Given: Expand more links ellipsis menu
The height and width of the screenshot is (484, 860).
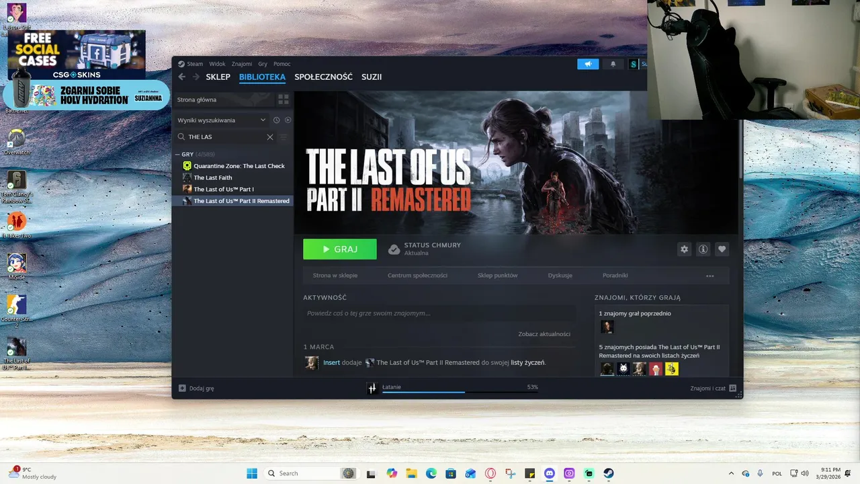Looking at the screenshot, I should 709,276.
